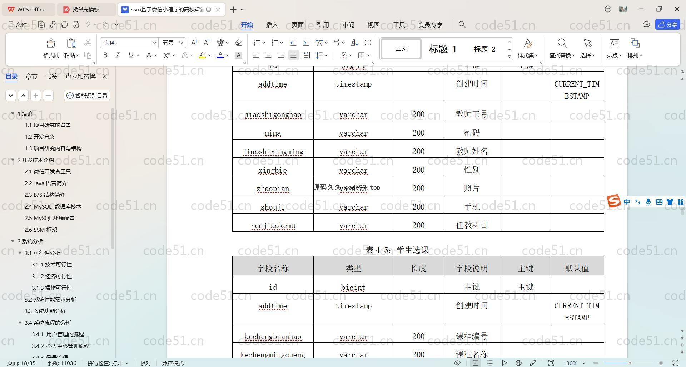Click the Print icon in quick toolbar

pyautogui.click(x=64, y=24)
